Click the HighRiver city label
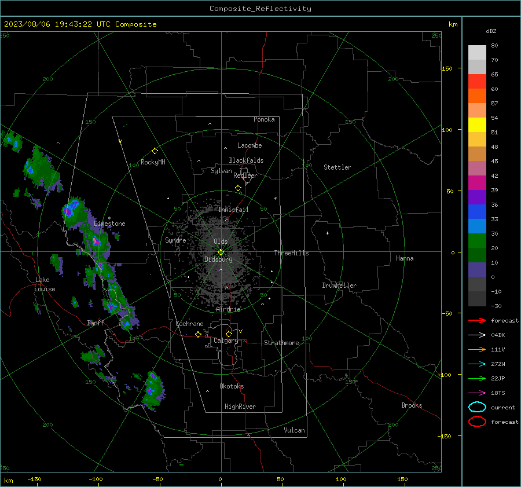Image resolution: width=521 pixels, height=487 pixels. (240, 407)
